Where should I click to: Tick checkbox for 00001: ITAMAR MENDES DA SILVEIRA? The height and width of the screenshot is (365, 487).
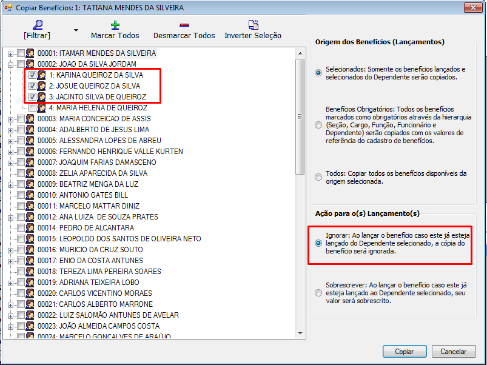click(21, 53)
